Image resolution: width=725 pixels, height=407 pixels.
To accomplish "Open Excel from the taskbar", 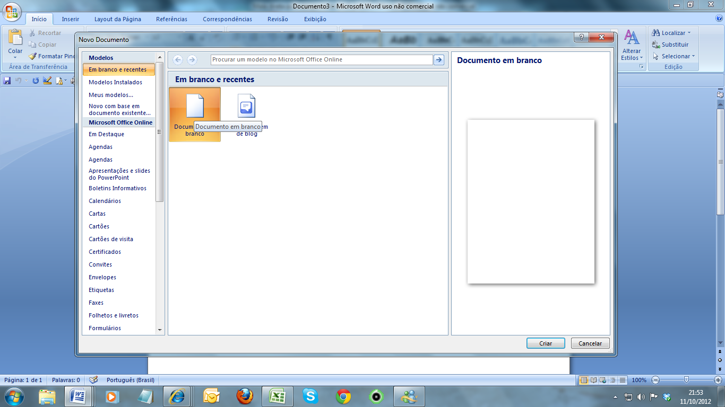I will click(277, 396).
